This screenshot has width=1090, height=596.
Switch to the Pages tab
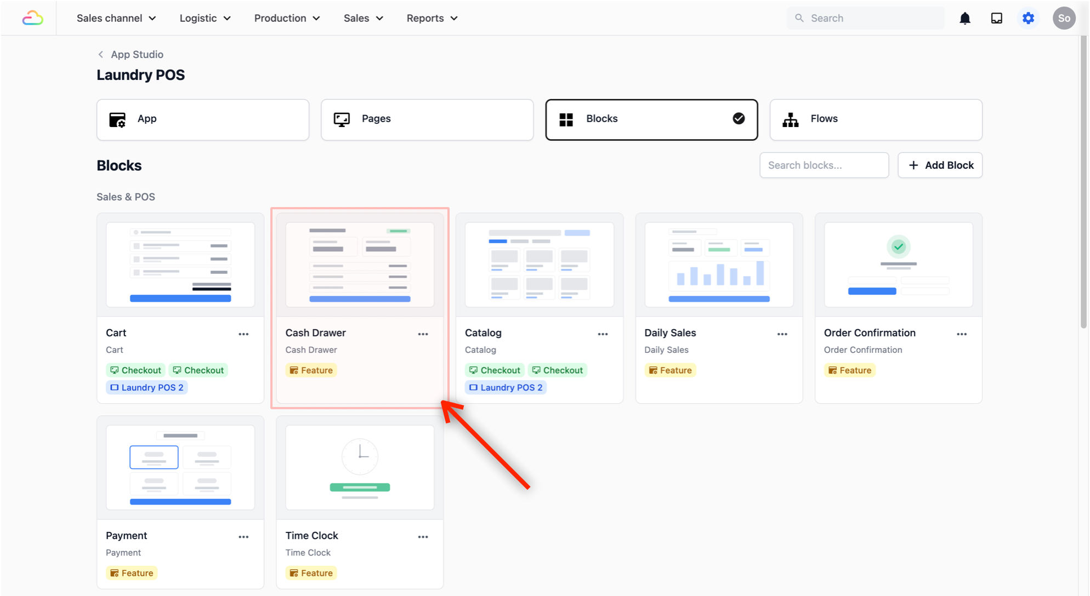click(427, 119)
